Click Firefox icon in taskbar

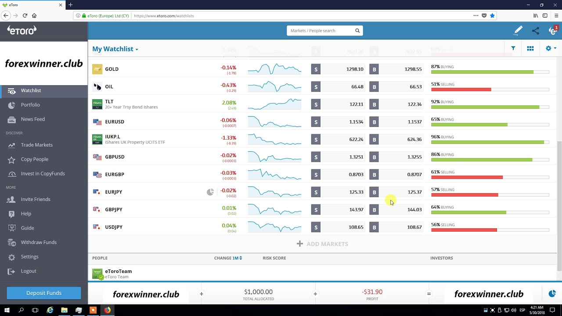(x=107, y=310)
